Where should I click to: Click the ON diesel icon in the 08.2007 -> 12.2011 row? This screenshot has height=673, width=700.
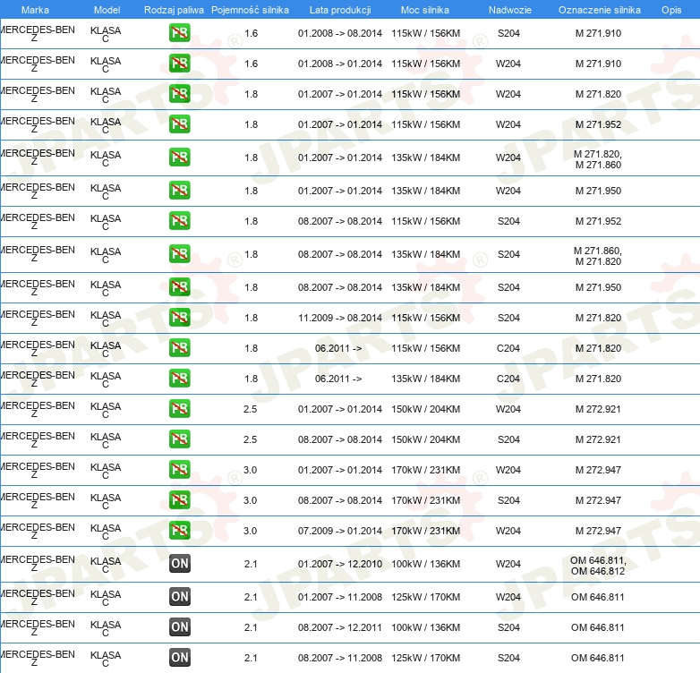click(179, 627)
